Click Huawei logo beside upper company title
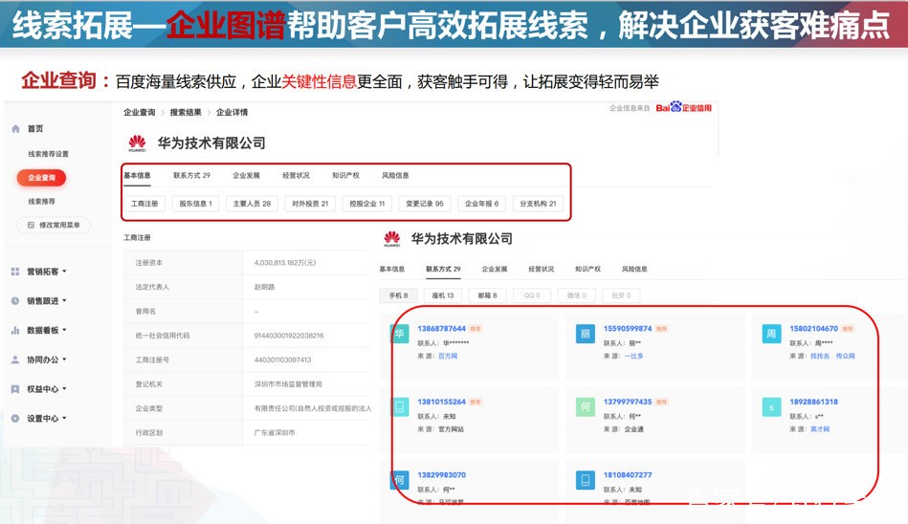 pyautogui.click(x=137, y=143)
